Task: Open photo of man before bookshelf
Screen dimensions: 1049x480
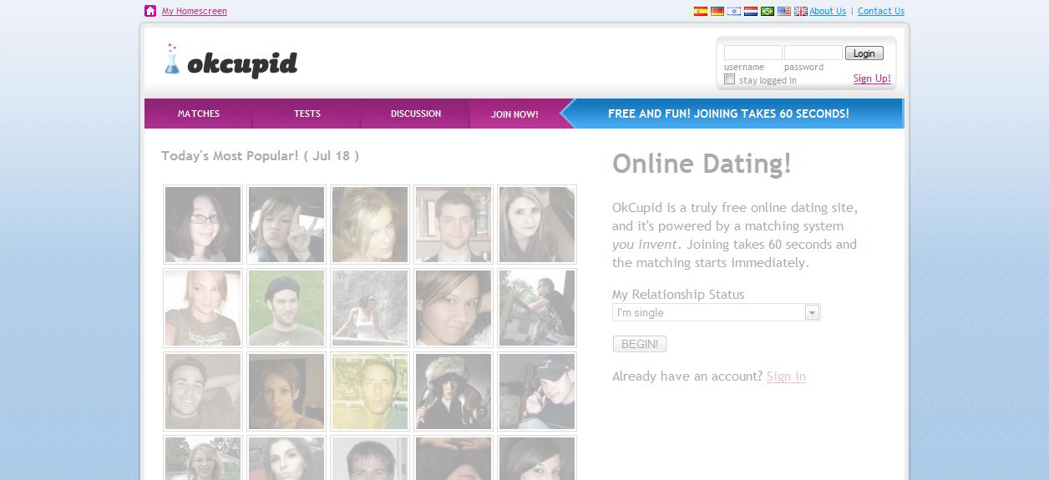Action: (x=454, y=225)
